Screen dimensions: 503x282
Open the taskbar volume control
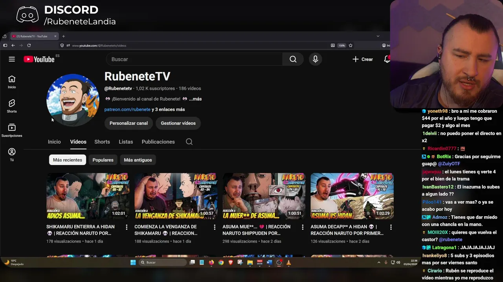398,262
